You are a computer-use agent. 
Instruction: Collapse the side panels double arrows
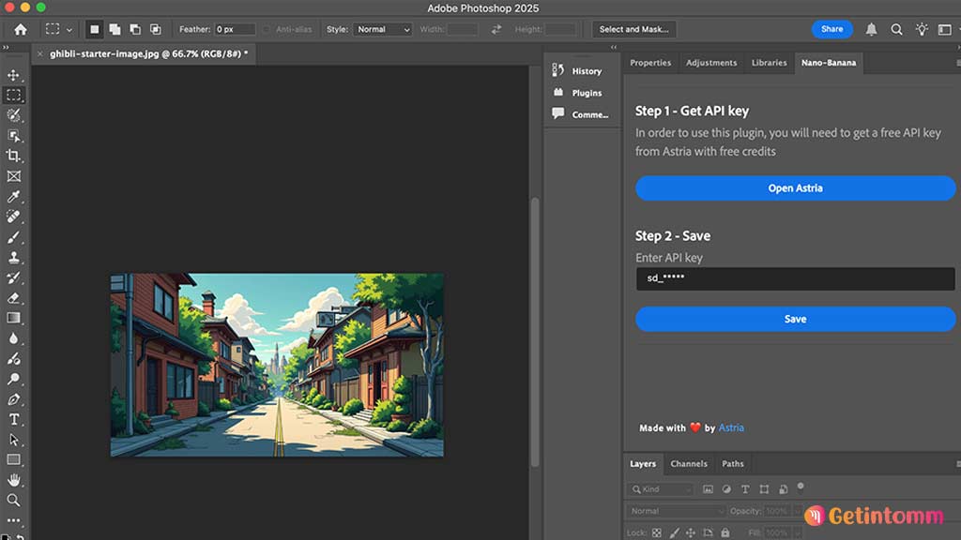click(614, 47)
